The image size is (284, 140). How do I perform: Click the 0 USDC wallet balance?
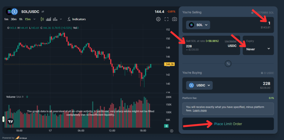(267, 73)
